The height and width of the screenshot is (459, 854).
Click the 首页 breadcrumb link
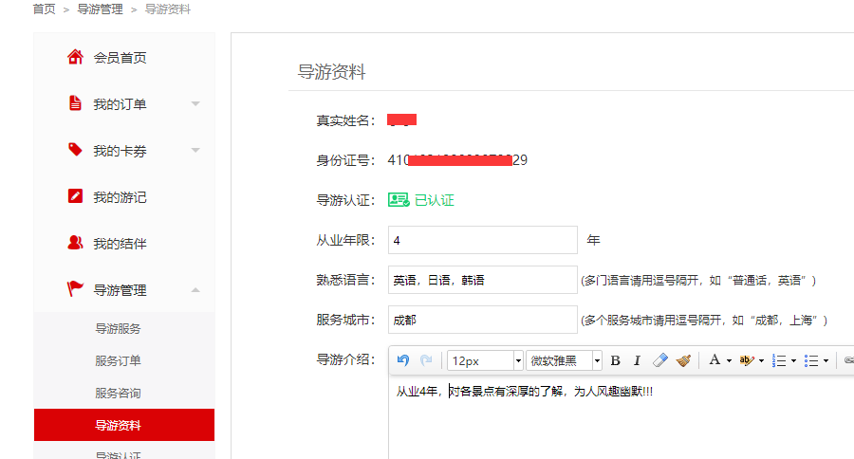coord(44,9)
